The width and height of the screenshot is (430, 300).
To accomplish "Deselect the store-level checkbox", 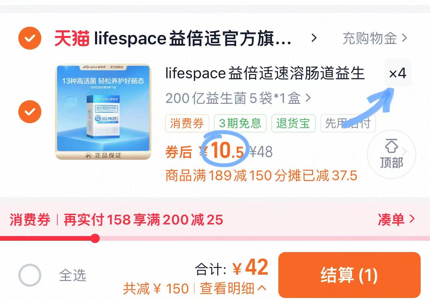I will click(30, 38).
